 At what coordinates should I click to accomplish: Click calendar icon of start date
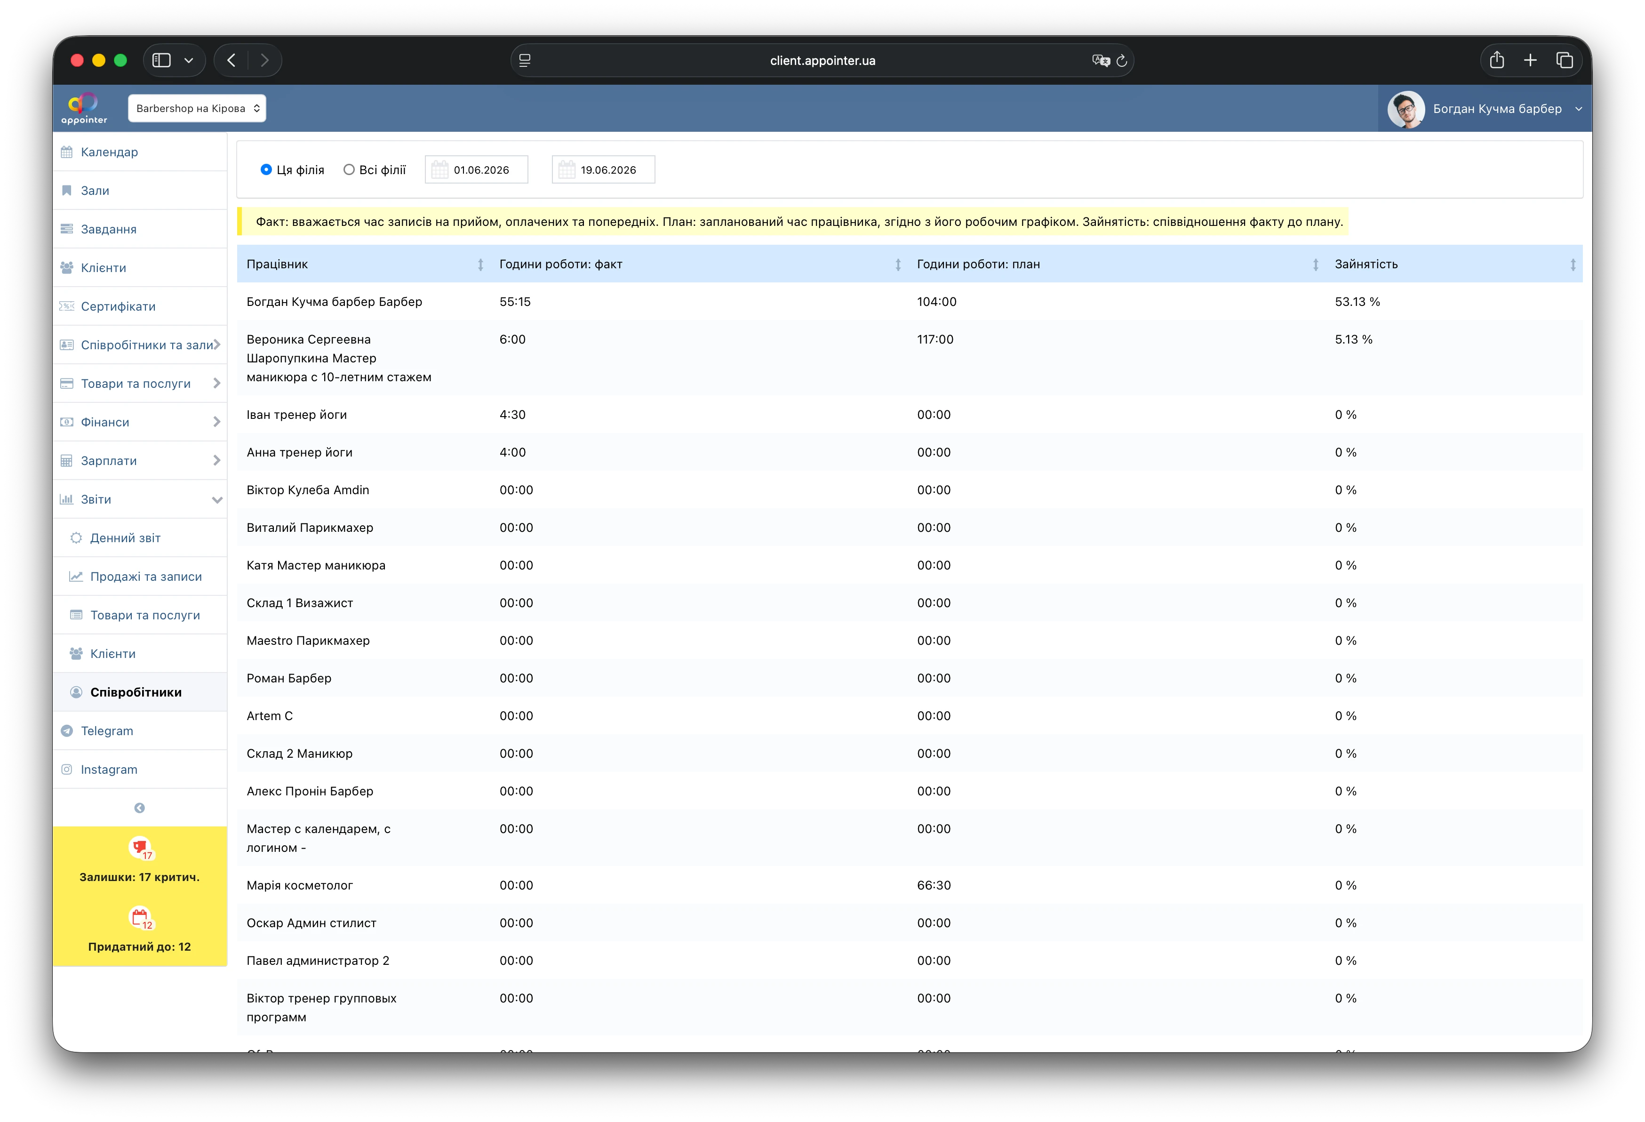[x=439, y=169]
